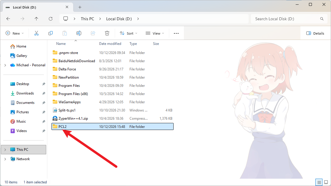Viewport: 331px width, 186px height.
Task: Unpin Pictures using its pin icon
Action: (x=44, y=112)
